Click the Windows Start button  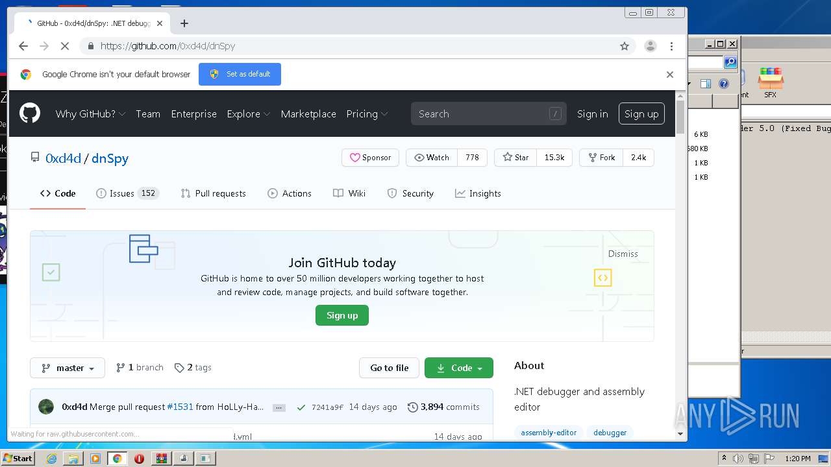(18, 458)
